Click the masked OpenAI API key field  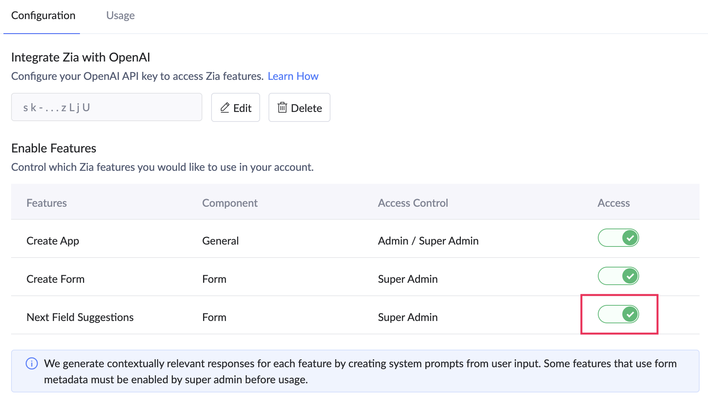[x=106, y=107]
